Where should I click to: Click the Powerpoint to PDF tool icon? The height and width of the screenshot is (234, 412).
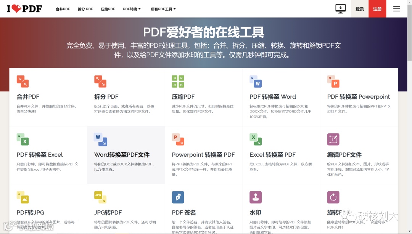178,139
